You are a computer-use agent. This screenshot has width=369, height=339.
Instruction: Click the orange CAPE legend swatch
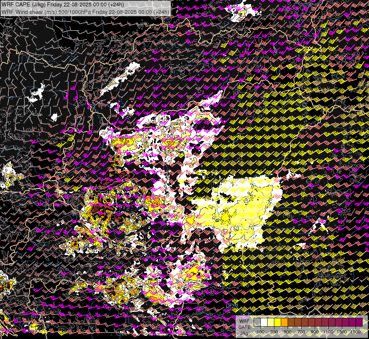pos(284,322)
